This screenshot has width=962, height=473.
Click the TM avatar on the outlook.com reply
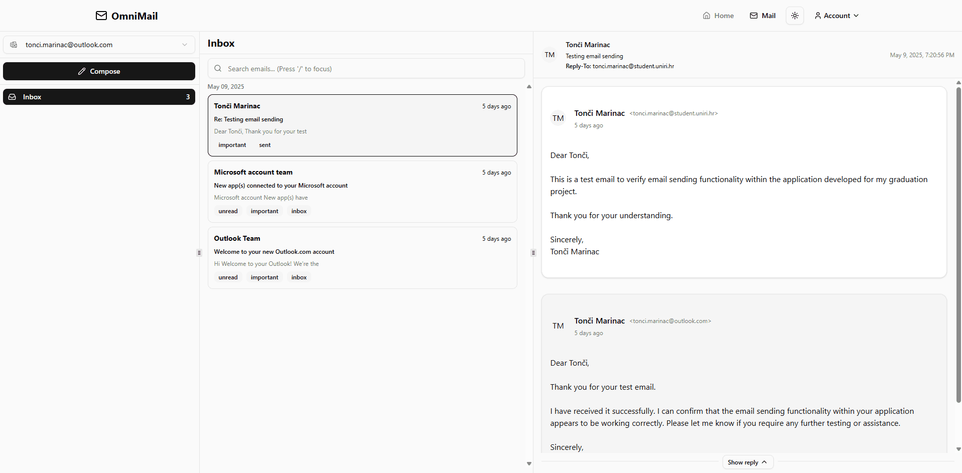coord(558,326)
